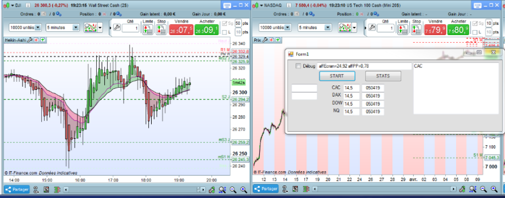Click the green Acheter button in NASDAQ window
Viewport: 505px width, 198px height.
(459, 30)
